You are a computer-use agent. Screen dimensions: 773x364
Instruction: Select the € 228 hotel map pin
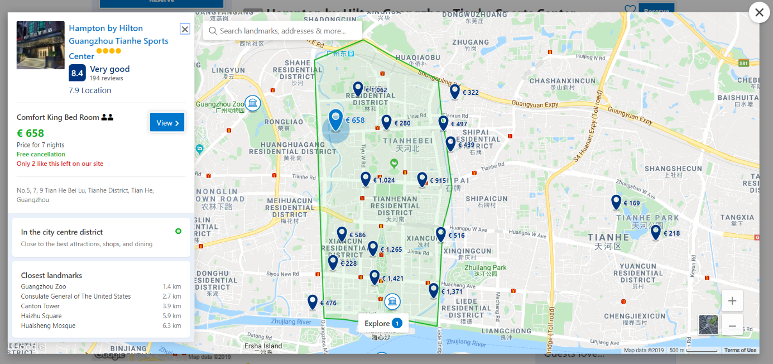coord(333,262)
